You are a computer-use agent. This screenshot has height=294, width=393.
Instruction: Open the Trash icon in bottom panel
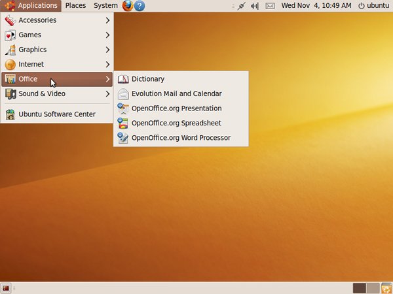tap(386, 288)
